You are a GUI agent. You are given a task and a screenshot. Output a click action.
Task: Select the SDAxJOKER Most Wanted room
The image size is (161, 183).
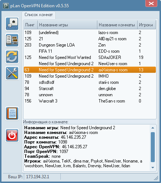tap(90, 57)
